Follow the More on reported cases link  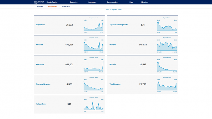tap(114, 10)
